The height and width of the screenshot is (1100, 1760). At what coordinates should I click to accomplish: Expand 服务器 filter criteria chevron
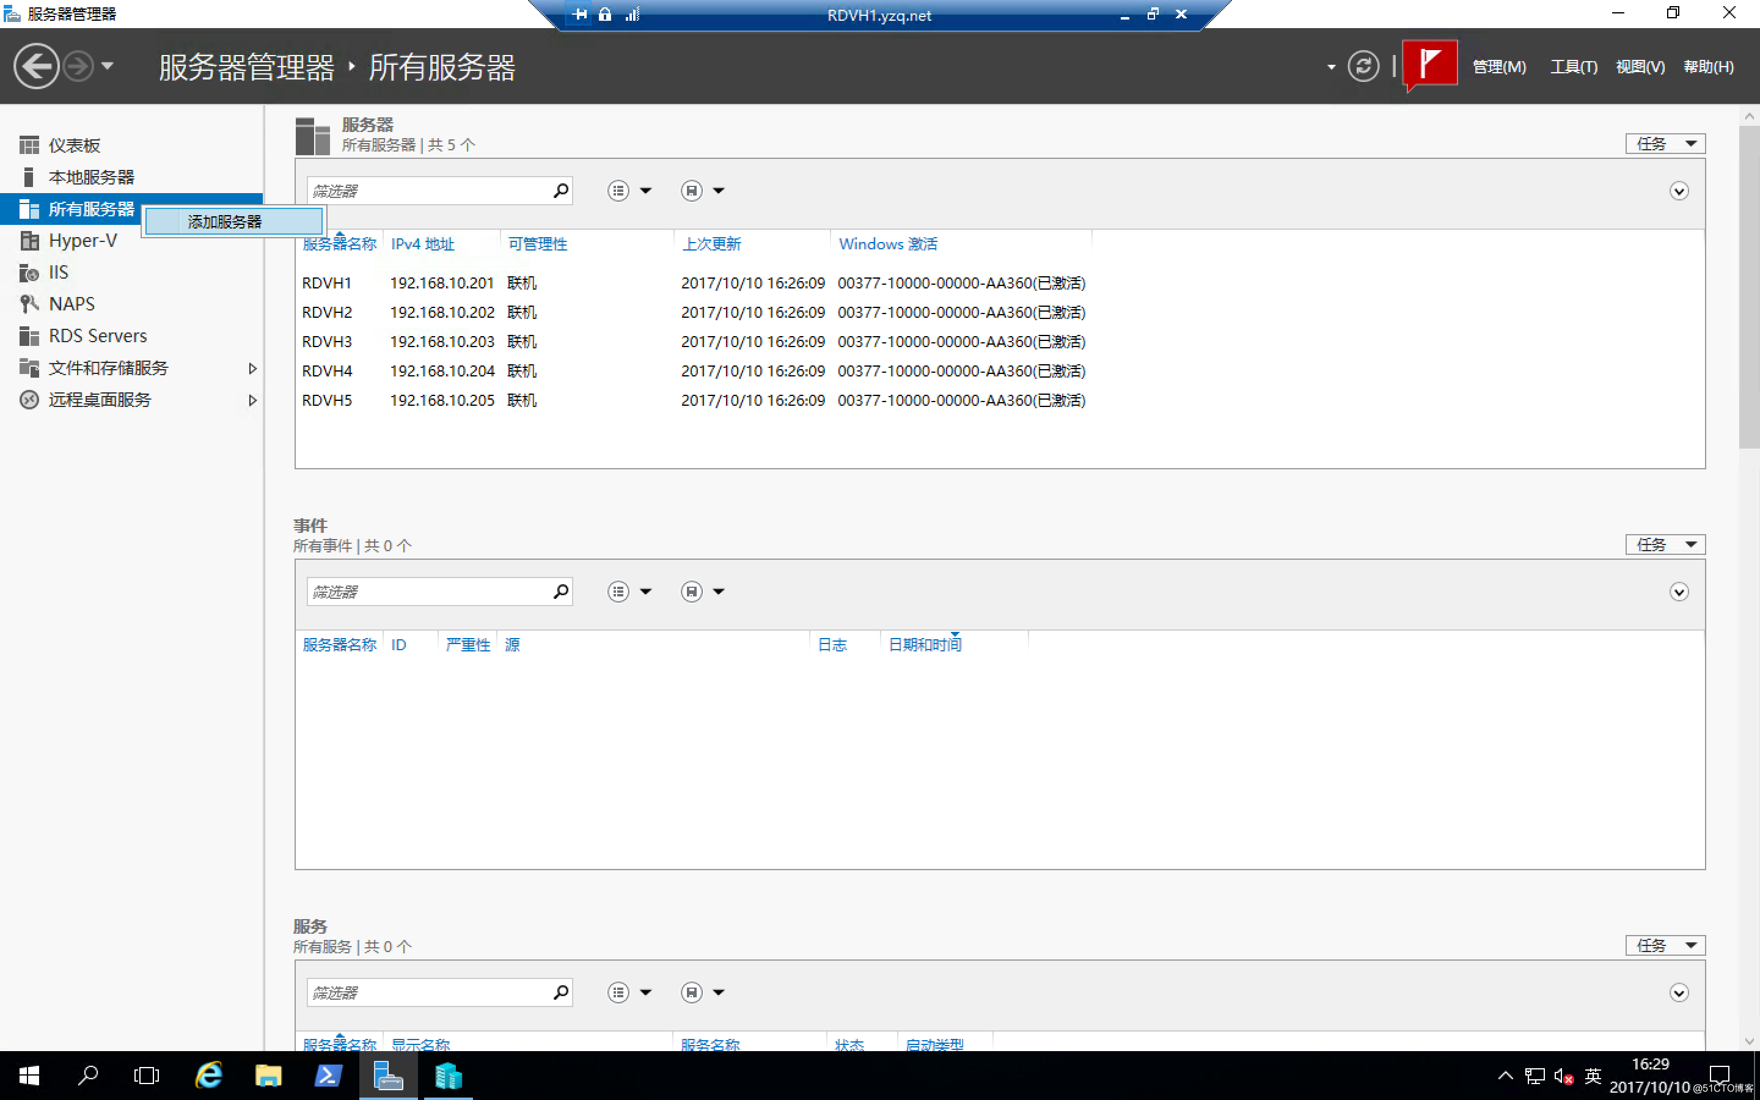pyautogui.click(x=1679, y=191)
